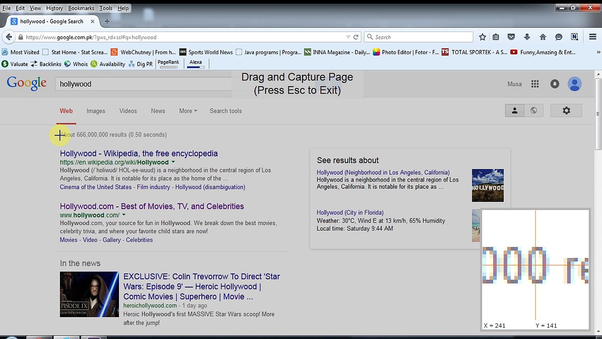Go to the Home page icon
Image resolution: width=602 pixels, height=339 pixels.
pos(543,37)
